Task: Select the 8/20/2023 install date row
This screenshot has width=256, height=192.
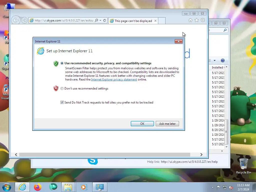Action: click(x=218, y=130)
